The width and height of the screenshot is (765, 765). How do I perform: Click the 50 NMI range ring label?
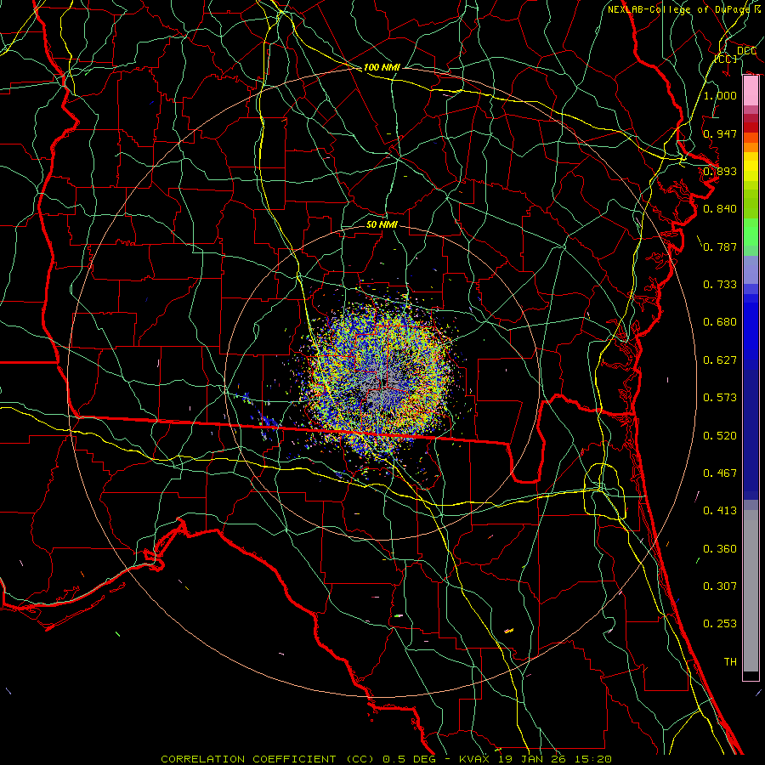[x=382, y=224]
